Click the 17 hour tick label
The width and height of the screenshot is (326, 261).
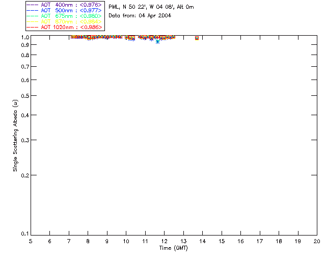[x=260, y=241]
